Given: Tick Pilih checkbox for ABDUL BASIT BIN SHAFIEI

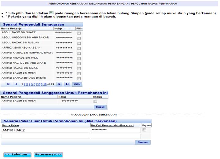Looking at the screenshot, I should tap(79, 33).
